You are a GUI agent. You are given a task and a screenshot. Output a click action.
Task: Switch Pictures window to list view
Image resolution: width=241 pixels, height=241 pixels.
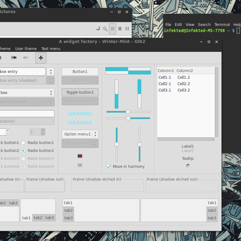120,29
